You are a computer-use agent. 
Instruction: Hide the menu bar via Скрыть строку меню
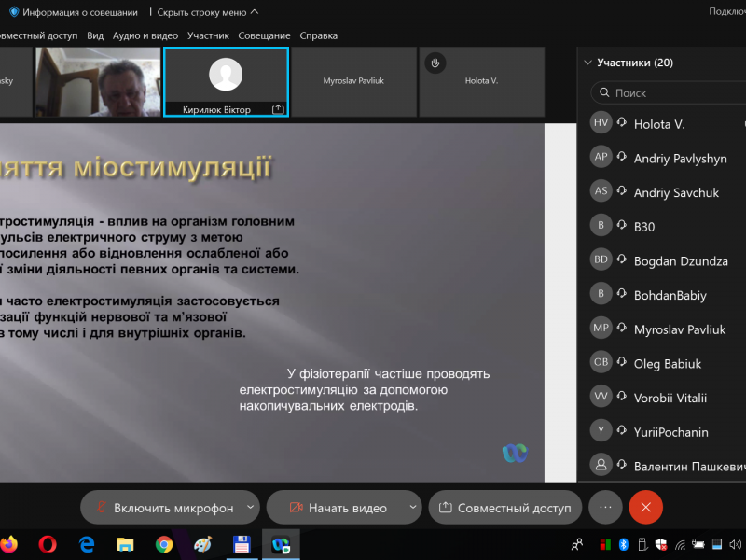tap(207, 12)
